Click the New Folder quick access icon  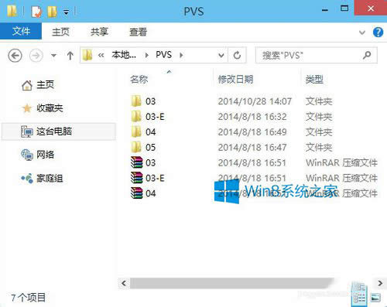[52, 12]
